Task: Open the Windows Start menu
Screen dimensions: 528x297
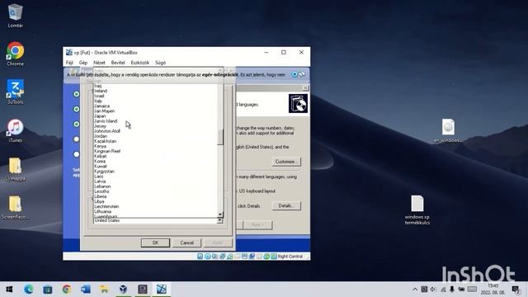Action: (x=9, y=290)
